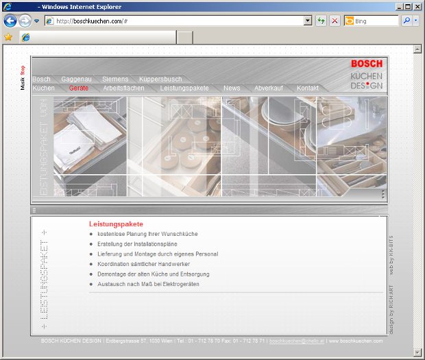425x360 pixels.
Task: Click the page scrollbar down arrow
Action: click(x=417, y=352)
